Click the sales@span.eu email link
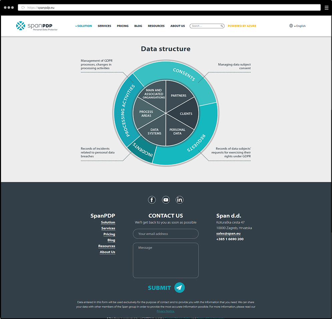The image size is (332, 319). pos(228,233)
